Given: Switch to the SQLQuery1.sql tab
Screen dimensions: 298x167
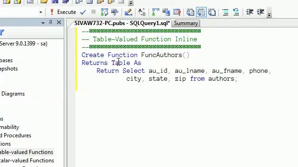Looking at the screenshot, I should 122,23.
